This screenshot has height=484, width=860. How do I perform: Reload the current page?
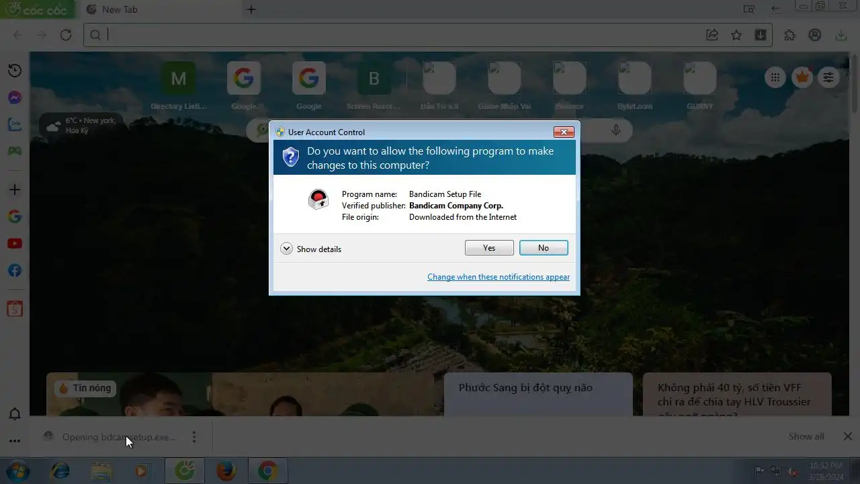tap(66, 35)
